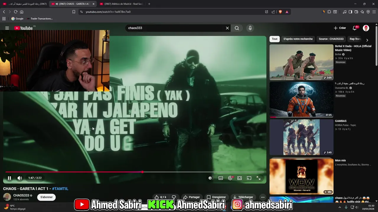Open the weather widget in taskbar
378x212 pixels.
[x=15, y=207]
